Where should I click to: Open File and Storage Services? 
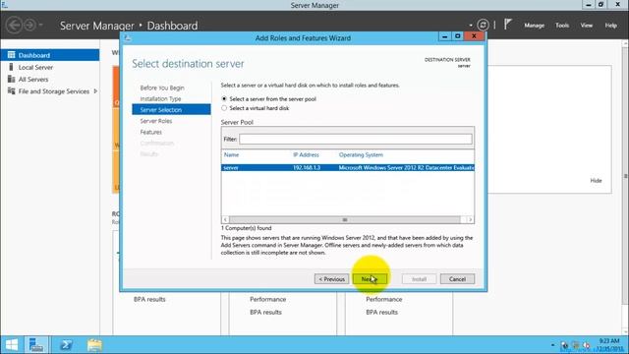[x=54, y=91]
